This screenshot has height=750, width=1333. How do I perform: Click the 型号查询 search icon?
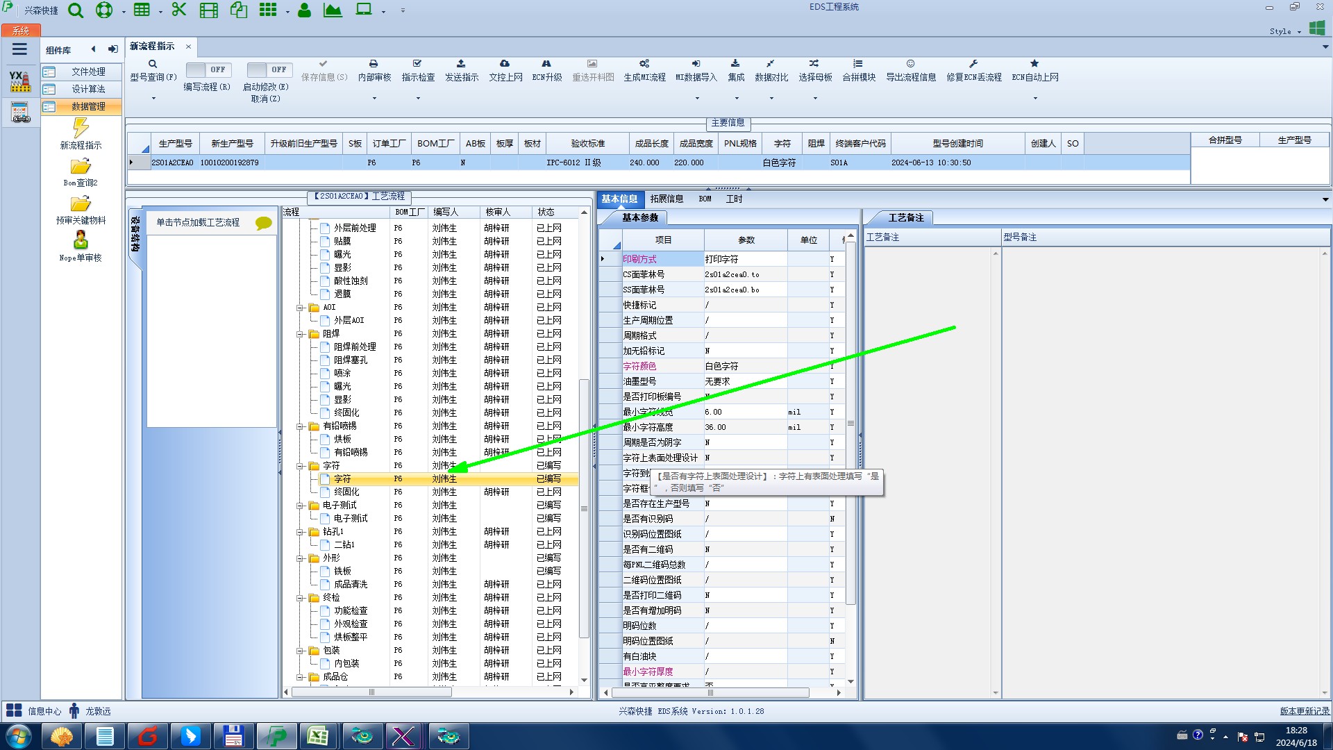coord(153,64)
